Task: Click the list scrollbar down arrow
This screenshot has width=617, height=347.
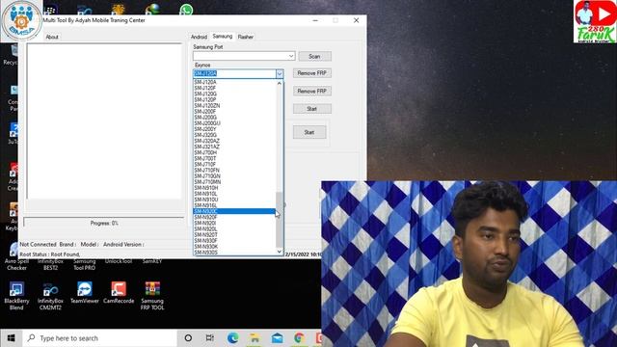Action: click(x=280, y=252)
